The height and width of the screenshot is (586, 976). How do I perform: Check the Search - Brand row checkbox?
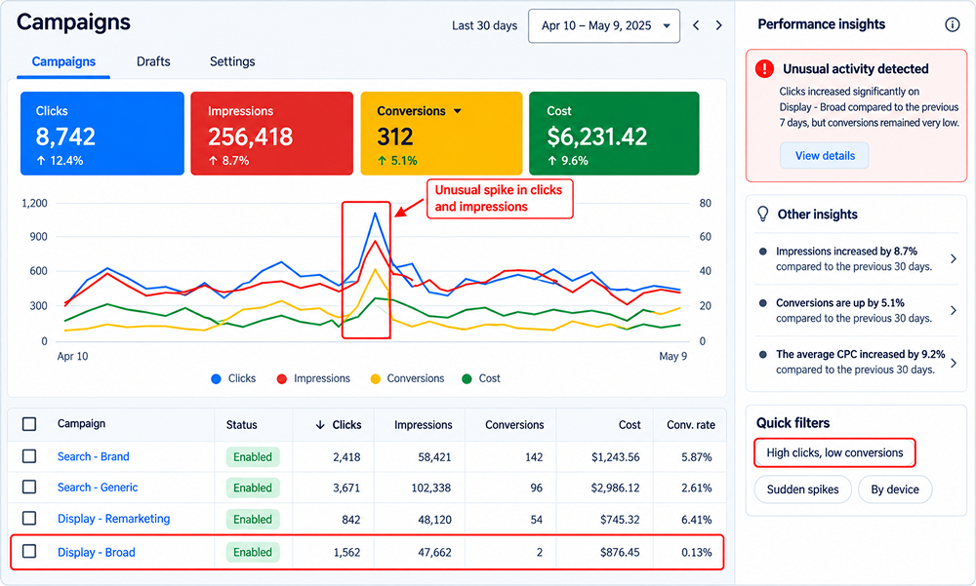point(29,456)
